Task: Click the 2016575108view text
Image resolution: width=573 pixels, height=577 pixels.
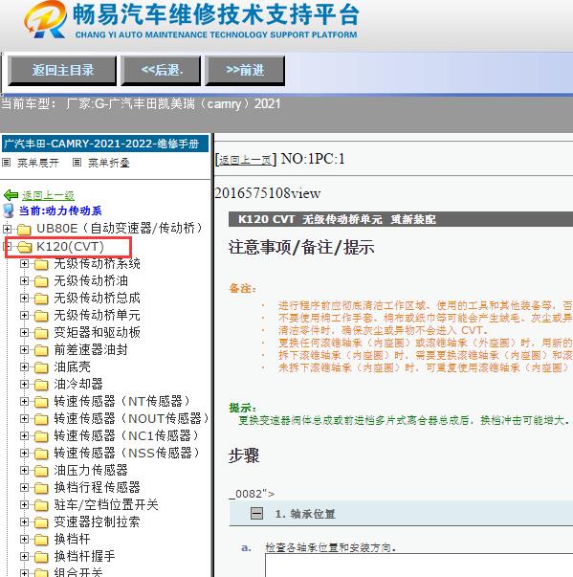Action: [268, 193]
